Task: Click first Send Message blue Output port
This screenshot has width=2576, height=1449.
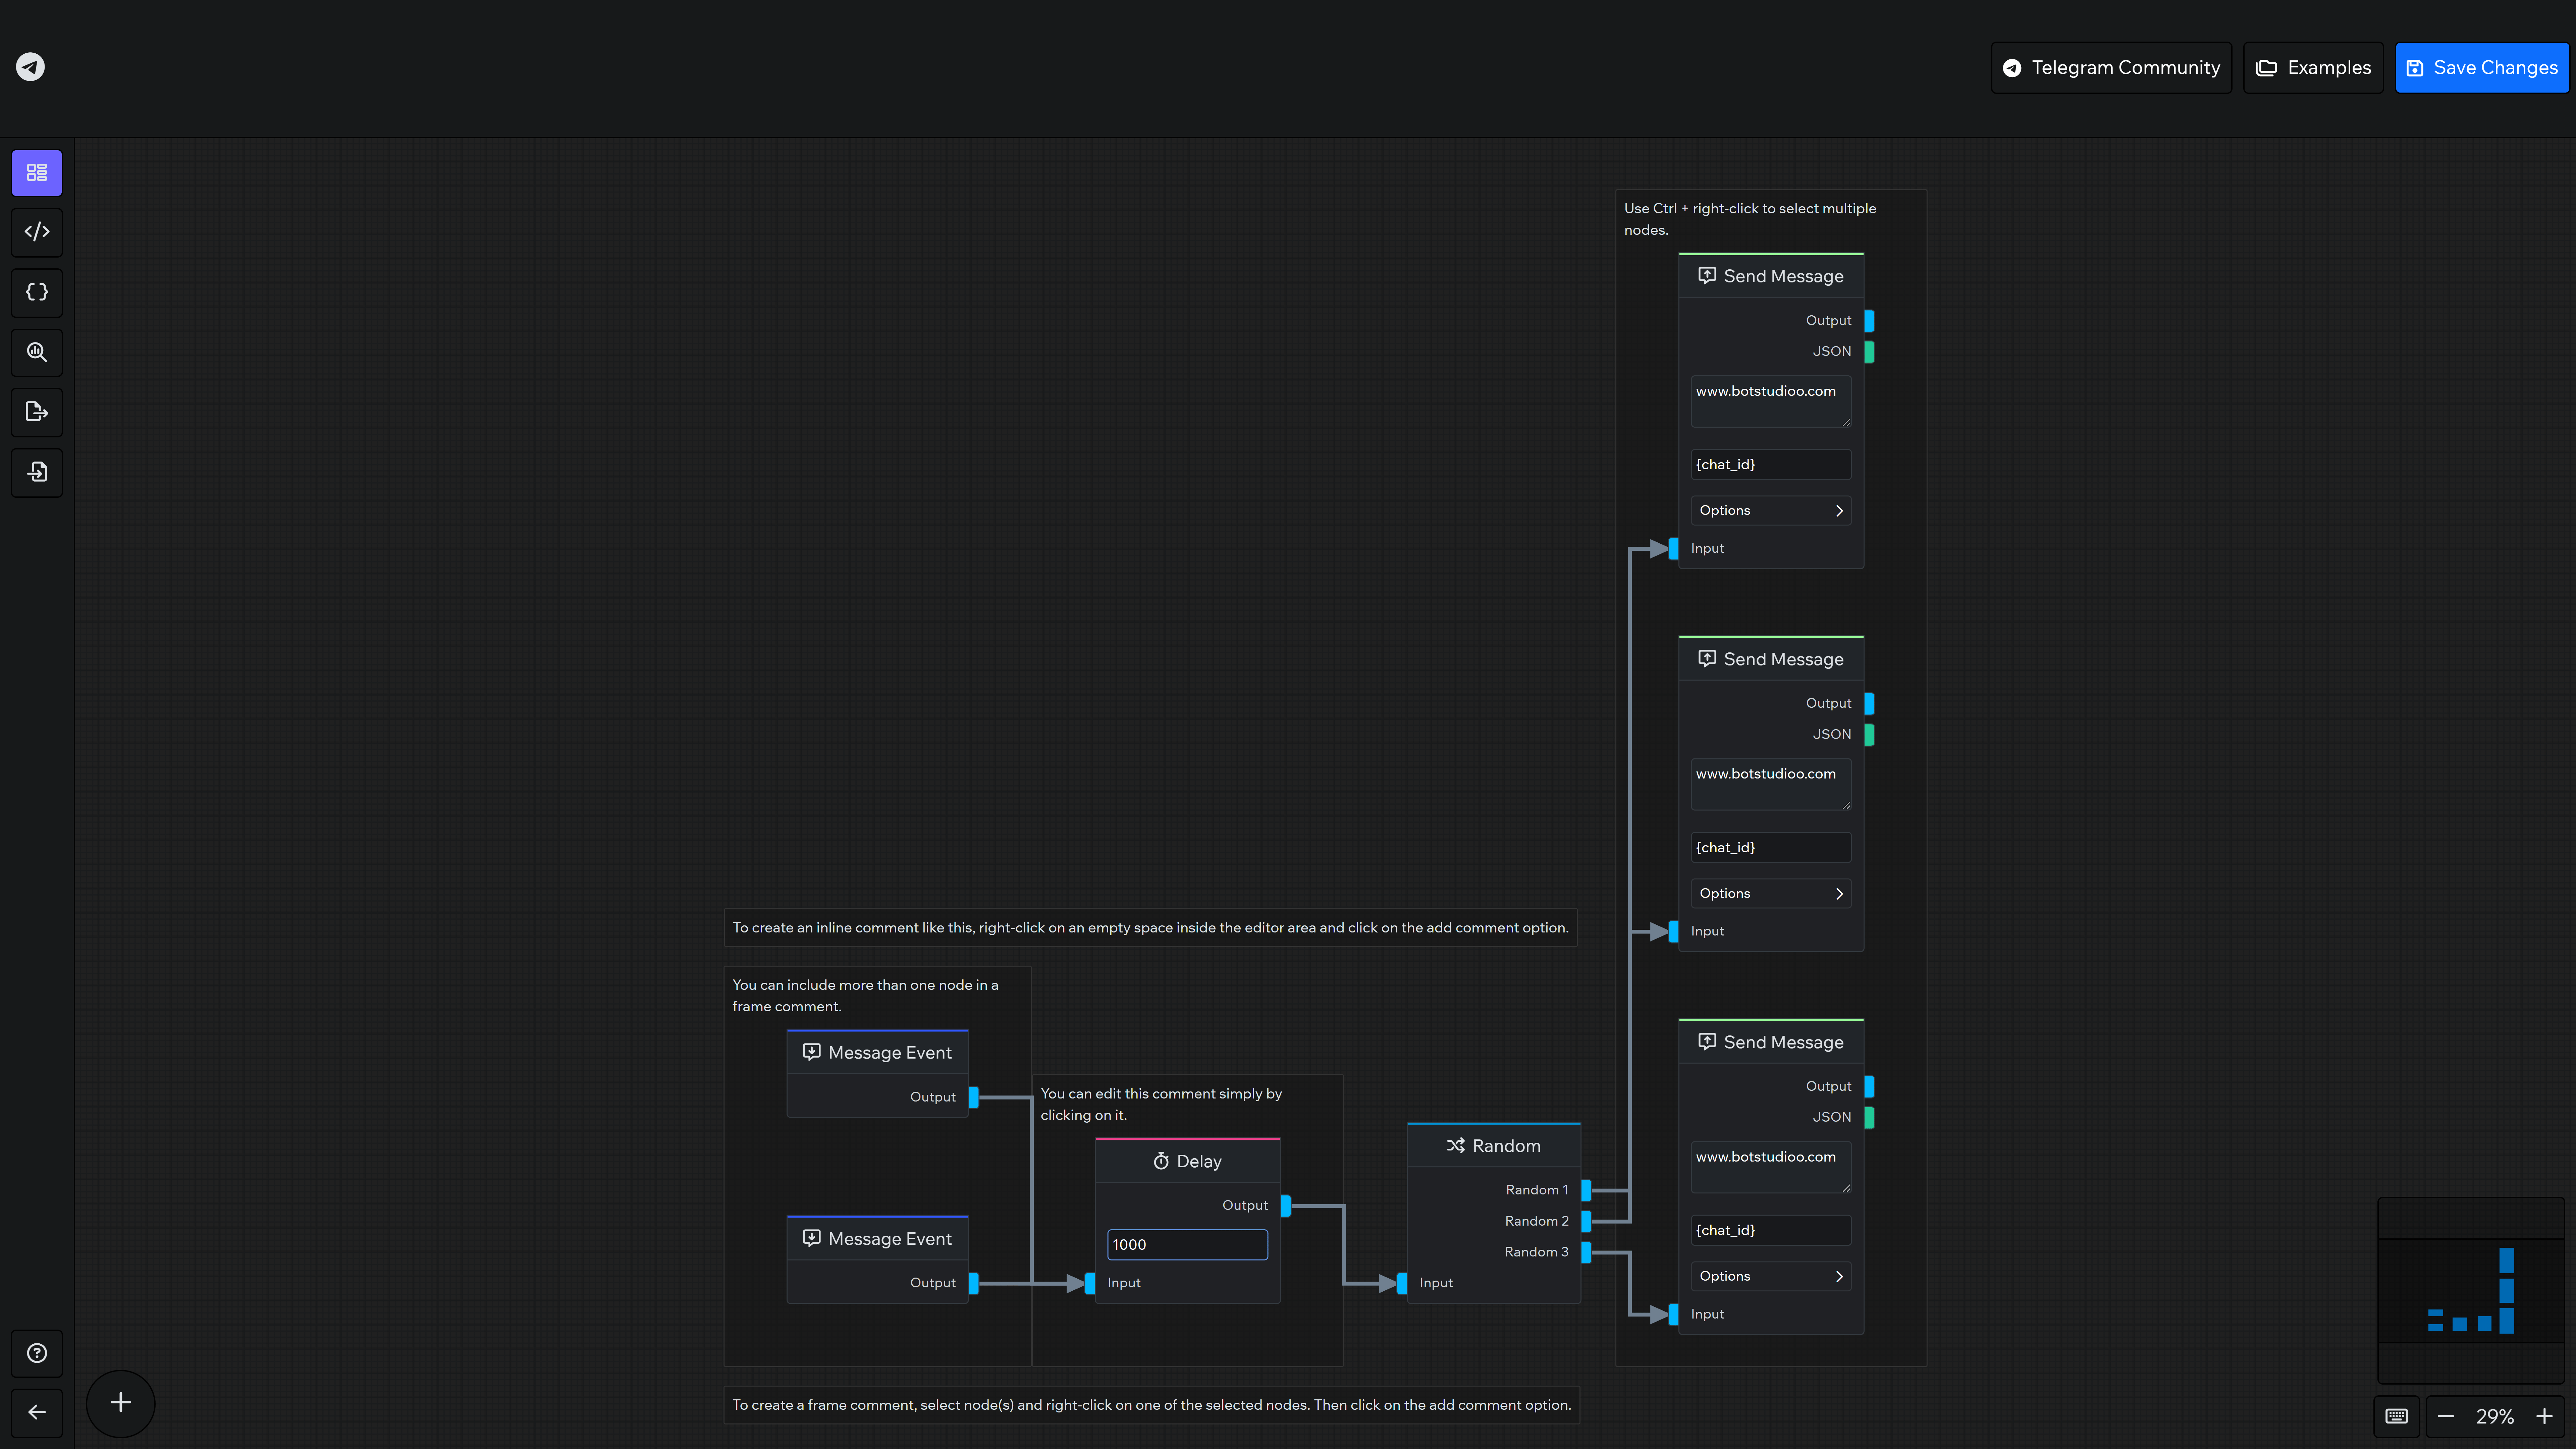Action: click(x=1869, y=321)
